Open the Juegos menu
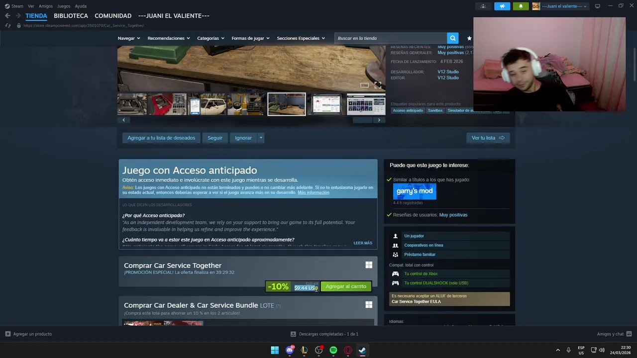Image resolution: width=637 pixels, height=358 pixels. point(64,6)
